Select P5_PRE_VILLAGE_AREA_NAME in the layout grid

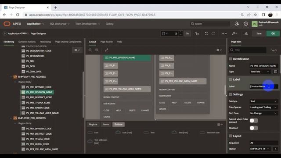tap(127, 89)
